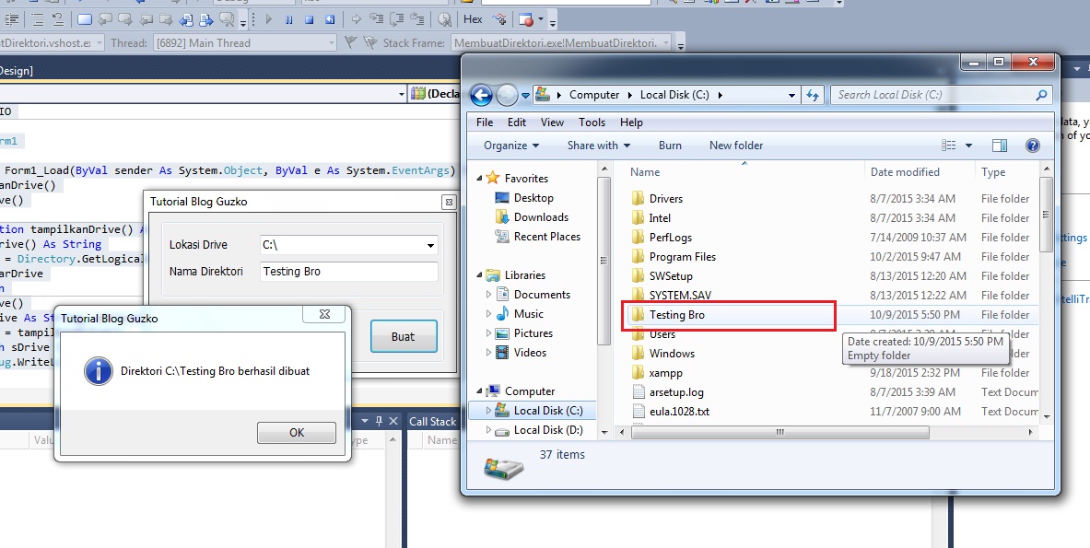Click the clear all bookmarks icon
Viewport: 1090px width, 548px height.
click(227, 19)
